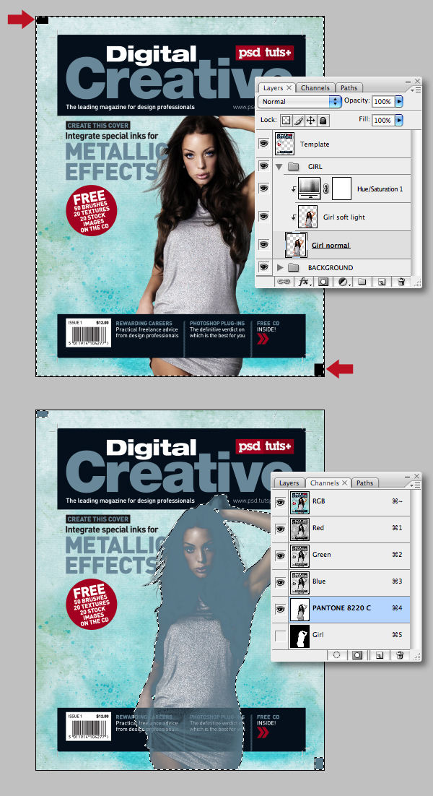The height and width of the screenshot is (796, 433).
Task: Hide the BACKGROUND group
Action: (x=263, y=267)
